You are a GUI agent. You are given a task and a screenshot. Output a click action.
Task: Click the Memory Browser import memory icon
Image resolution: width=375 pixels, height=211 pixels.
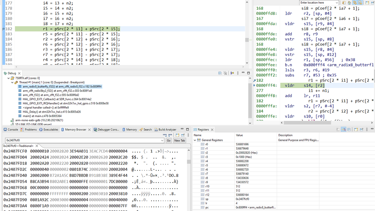[x=164, y=135]
